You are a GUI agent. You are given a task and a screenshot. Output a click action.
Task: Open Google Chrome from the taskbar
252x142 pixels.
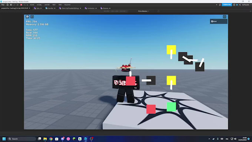(x=51, y=139)
